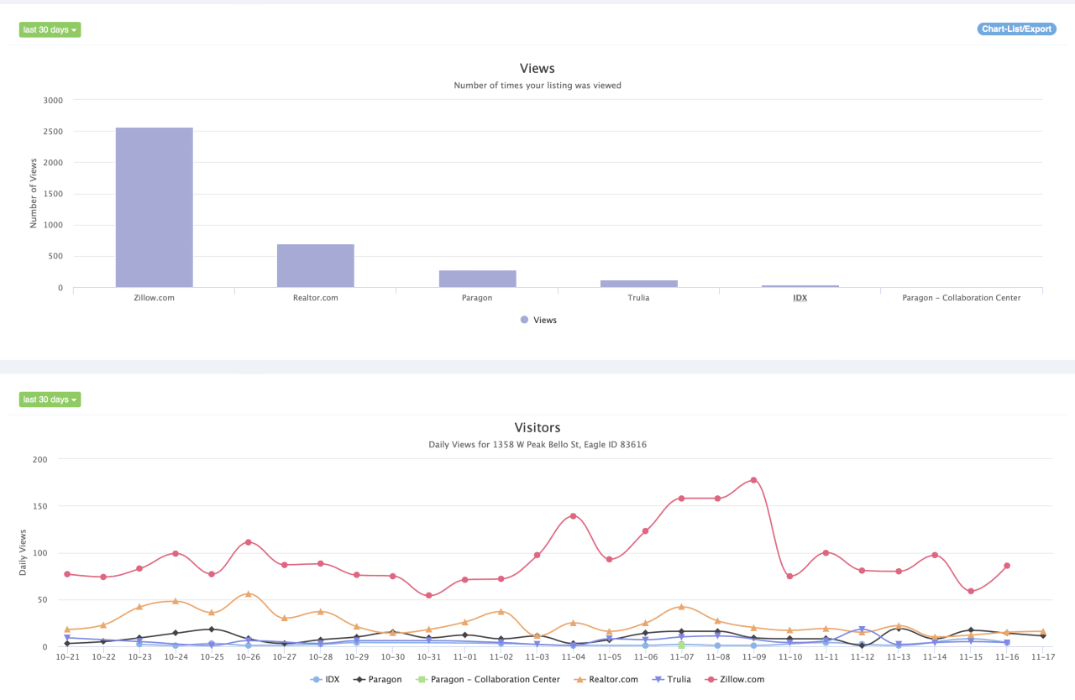Toggle the Views legend item in bar chart
This screenshot has width=1075, height=700.
(x=537, y=320)
